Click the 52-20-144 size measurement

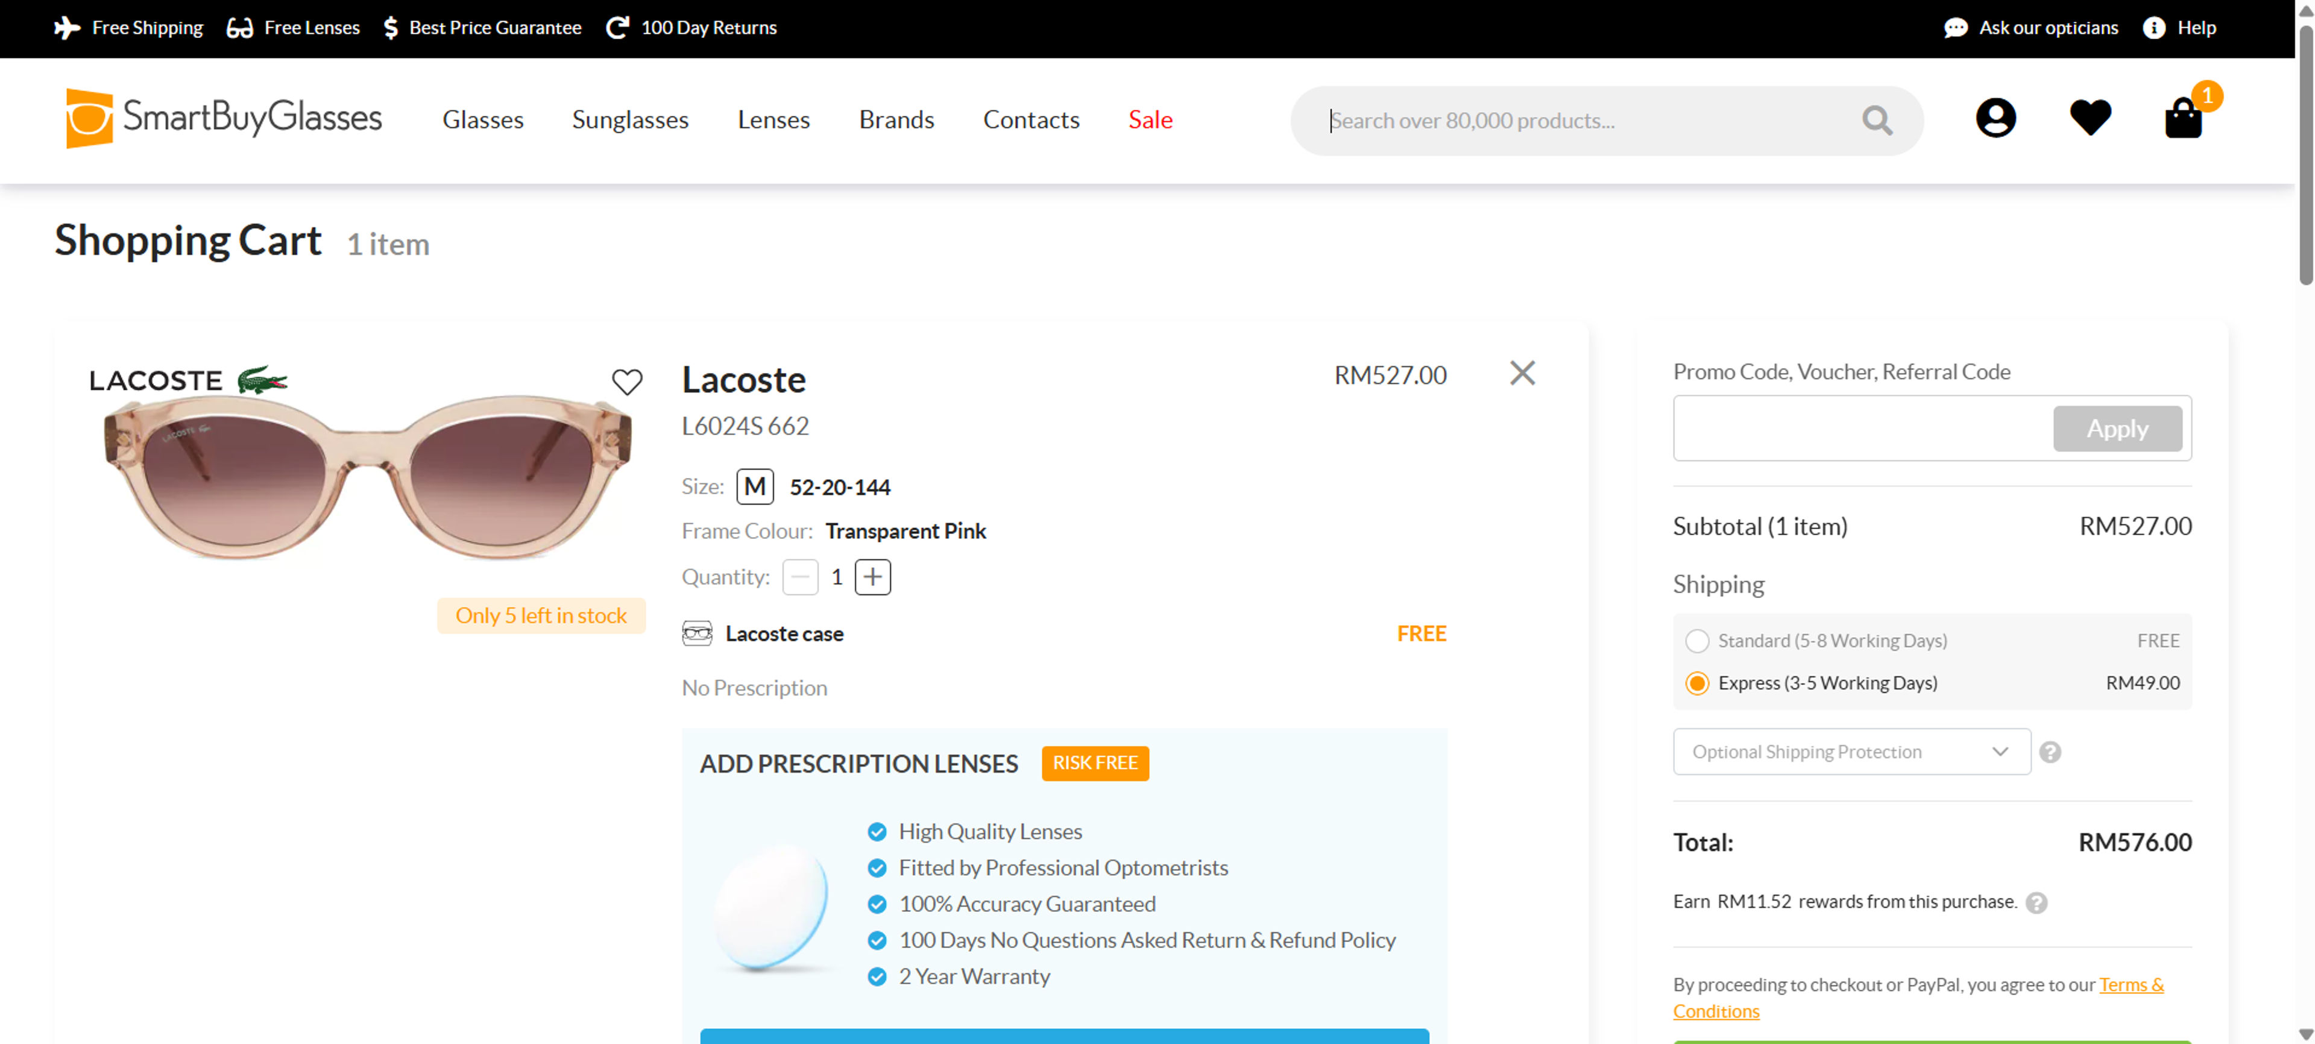pos(839,487)
